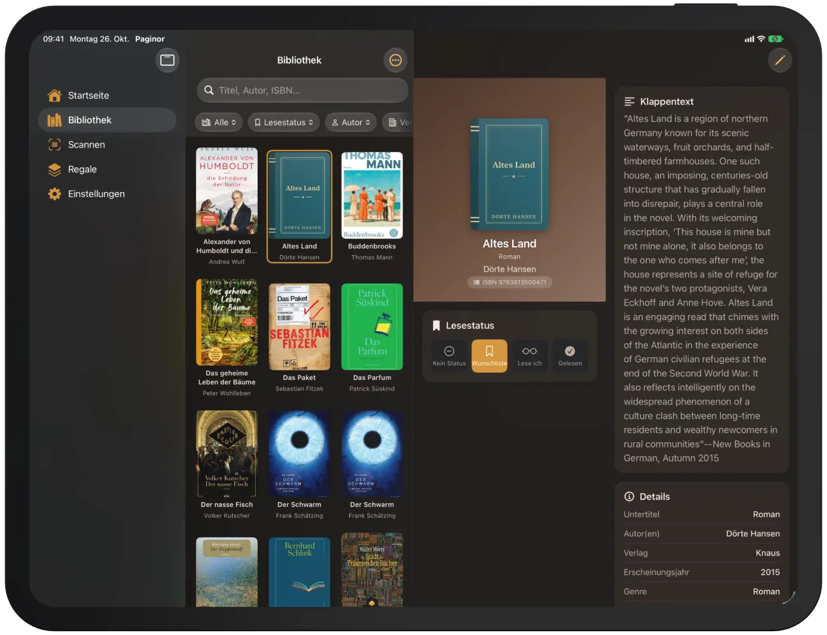Open the Autor filter dropdown
Image resolution: width=827 pixels, height=635 pixels.
(x=351, y=123)
